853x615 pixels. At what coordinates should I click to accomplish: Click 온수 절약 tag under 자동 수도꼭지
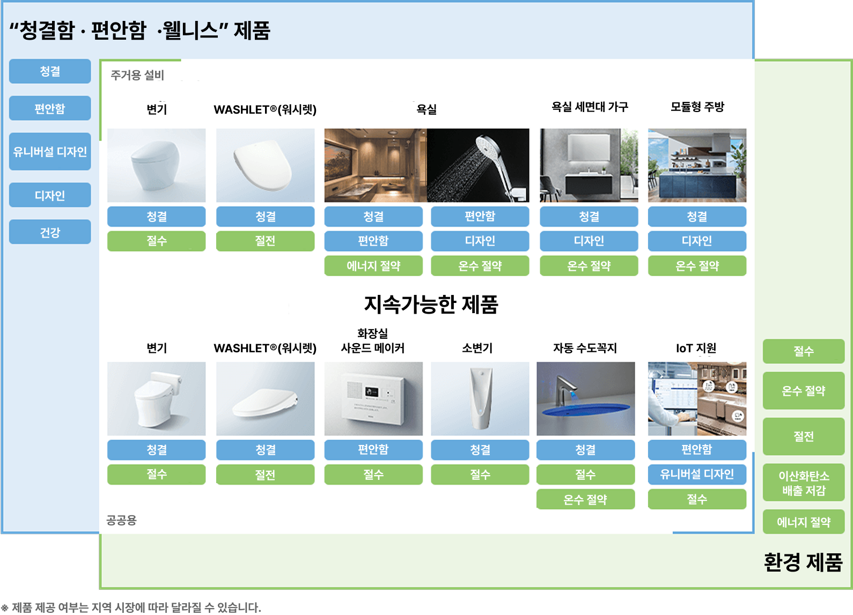click(585, 499)
